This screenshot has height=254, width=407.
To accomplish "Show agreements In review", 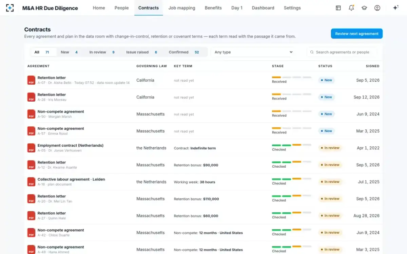I will 102,52.
